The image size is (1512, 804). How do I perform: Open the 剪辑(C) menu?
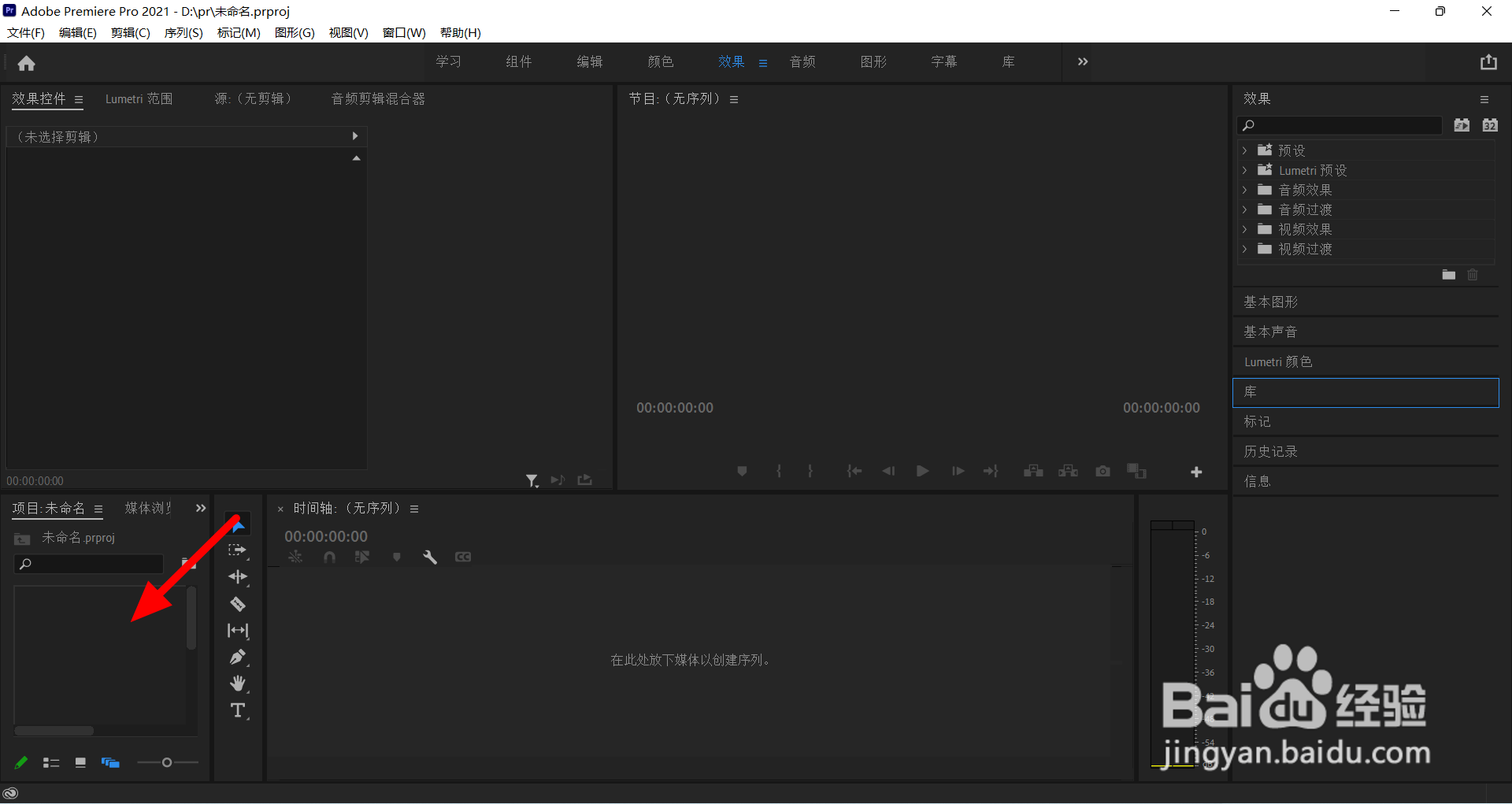click(x=131, y=32)
